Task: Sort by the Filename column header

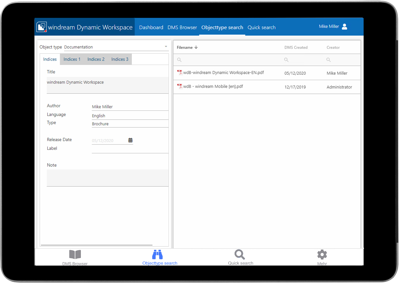Action: click(x=185, y=47)
